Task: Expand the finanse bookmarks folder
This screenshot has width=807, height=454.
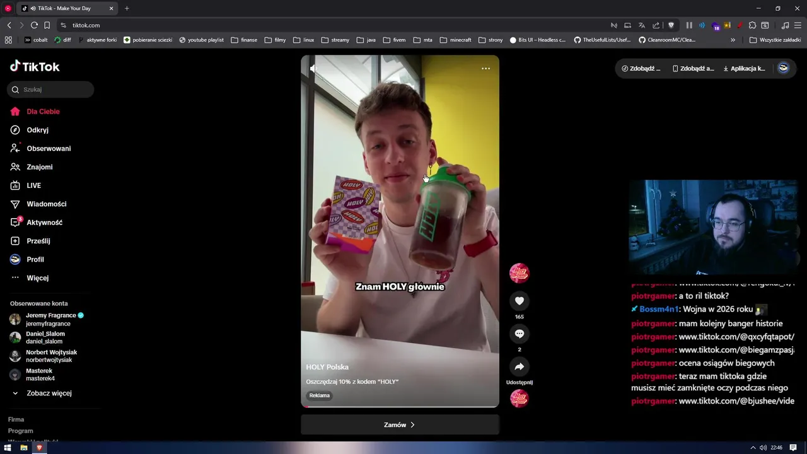Action: pyautogui.click(x=244, y=40)
